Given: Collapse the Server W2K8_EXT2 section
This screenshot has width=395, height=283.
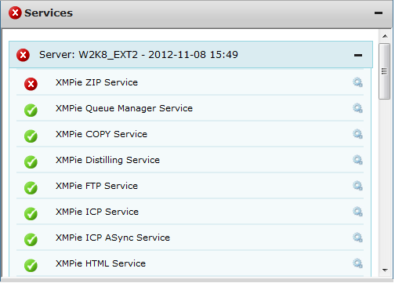Looking at the screenshot, I should tap(358, 55).
